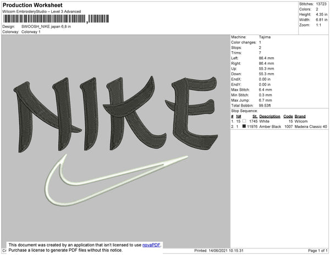Image resolution: width=330 pixels, height=255 pixels.
Task: Select the 'EndX:' label
Action: click(x=236, y=79)
